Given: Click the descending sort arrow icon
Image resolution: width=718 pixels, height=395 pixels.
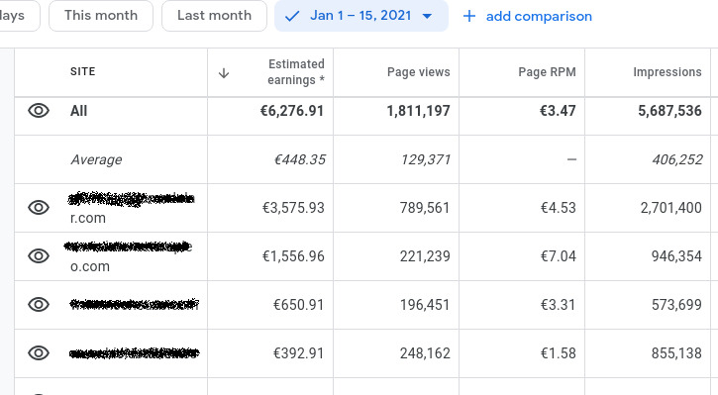Looking at the screenshot, I should 224,73.
